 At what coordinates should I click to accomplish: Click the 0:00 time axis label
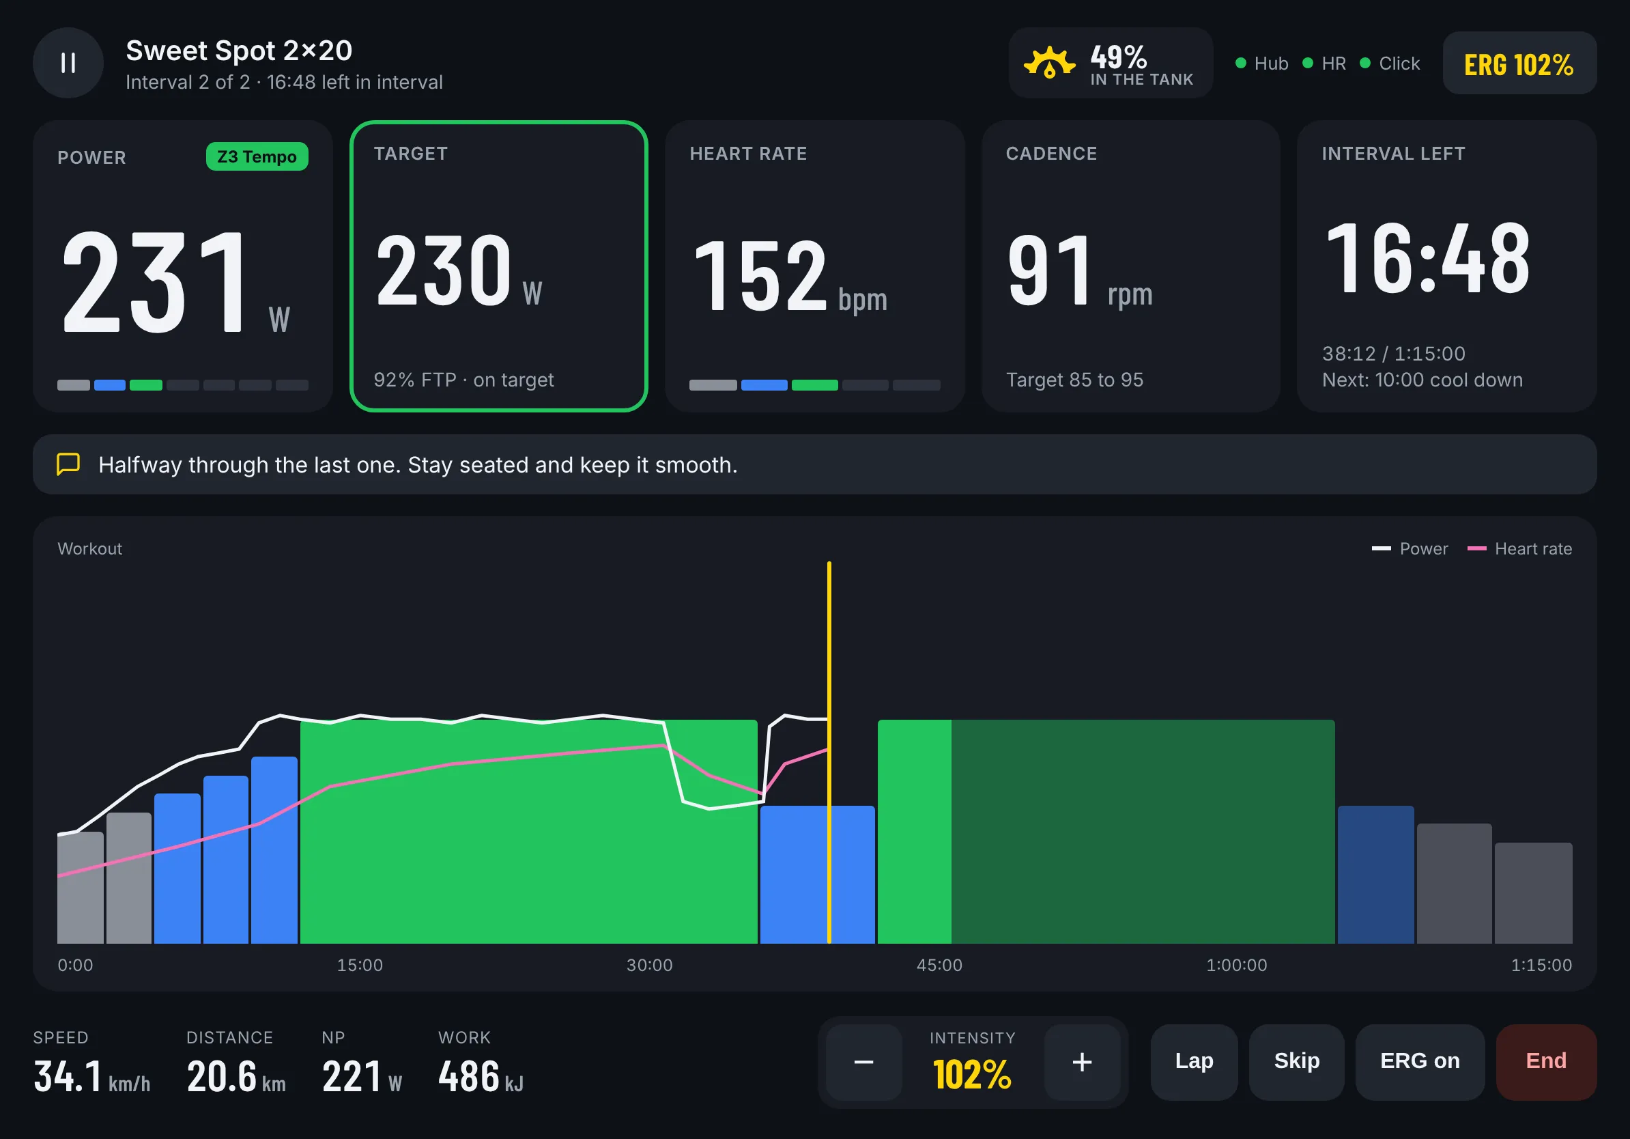75,965
